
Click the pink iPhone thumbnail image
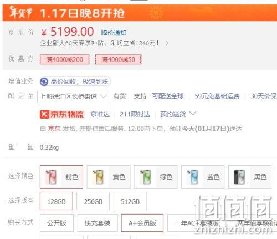[x=51, y=177]
